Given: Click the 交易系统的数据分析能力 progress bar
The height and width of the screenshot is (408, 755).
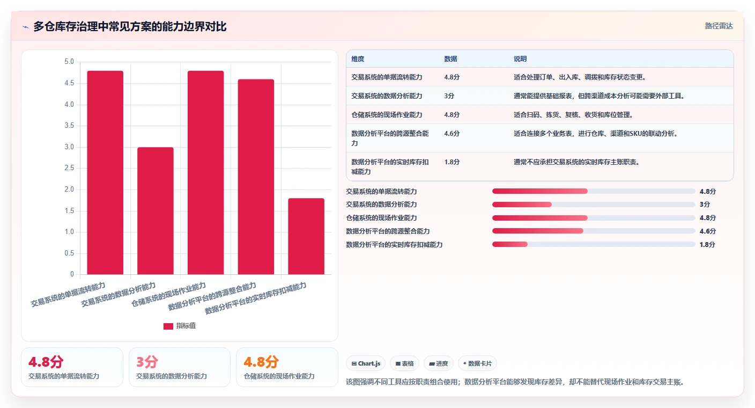Looking at the screenshot, I should click(594, 205).
